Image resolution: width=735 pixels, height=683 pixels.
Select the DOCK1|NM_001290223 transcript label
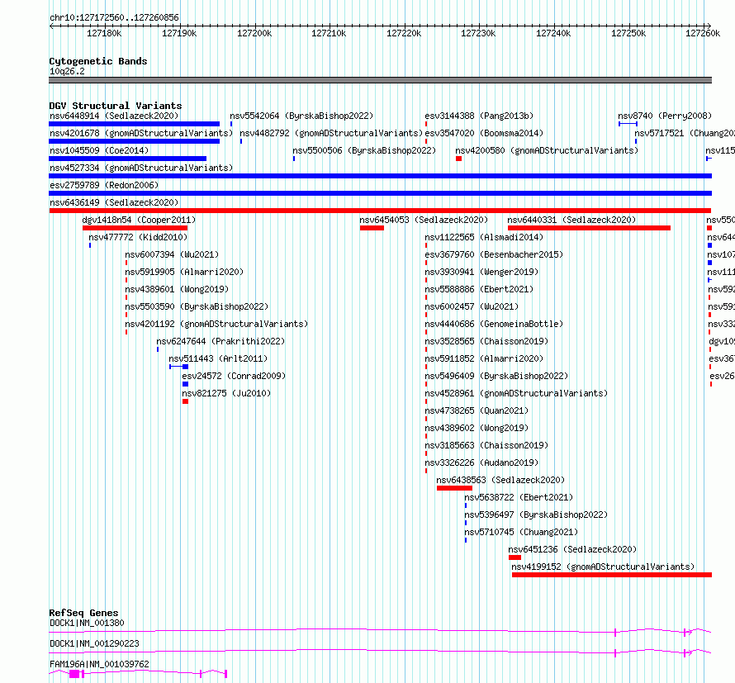pos(94,643)
